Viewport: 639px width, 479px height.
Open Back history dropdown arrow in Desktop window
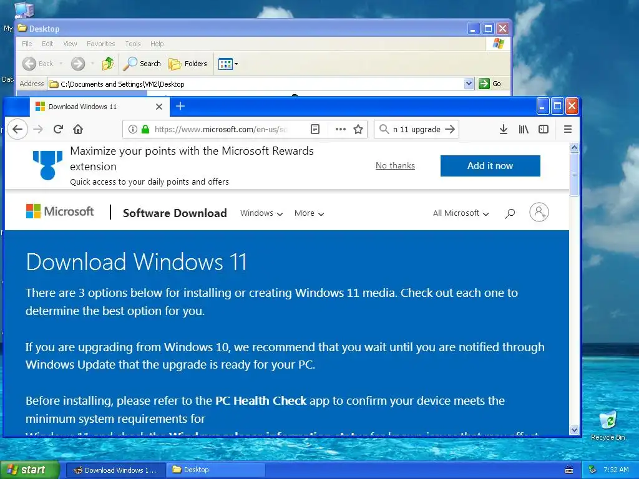[x=61, y=64]
